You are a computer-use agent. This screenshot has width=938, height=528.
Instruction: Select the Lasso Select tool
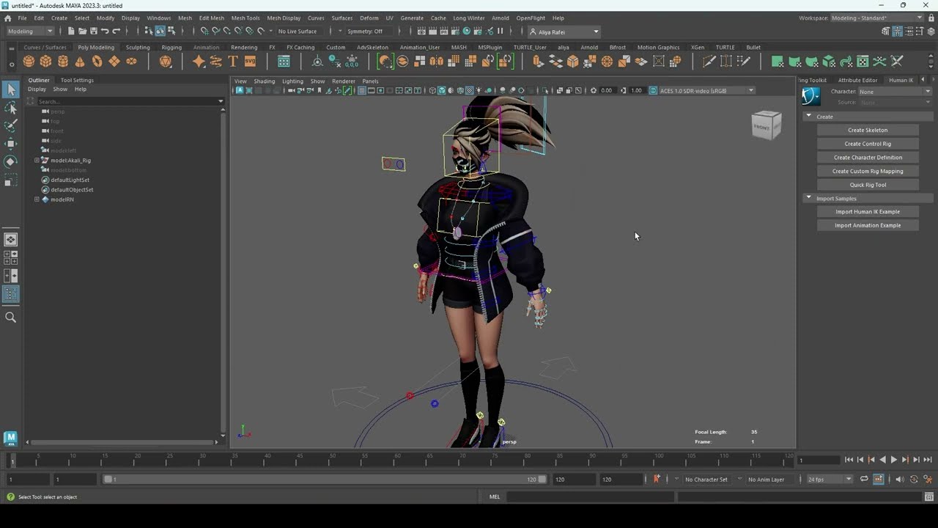click(x=10, y=109)
